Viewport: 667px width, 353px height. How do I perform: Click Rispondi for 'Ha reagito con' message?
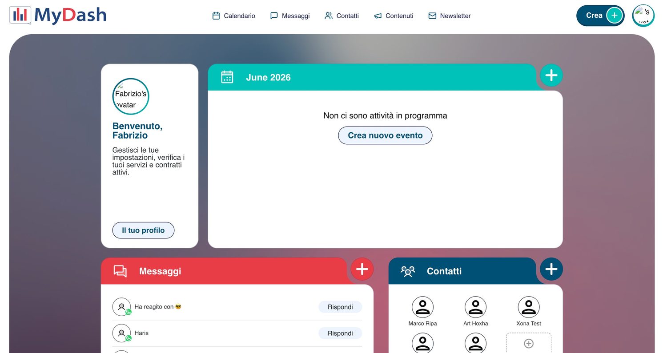pyautogui.click(x=340, y=307)
